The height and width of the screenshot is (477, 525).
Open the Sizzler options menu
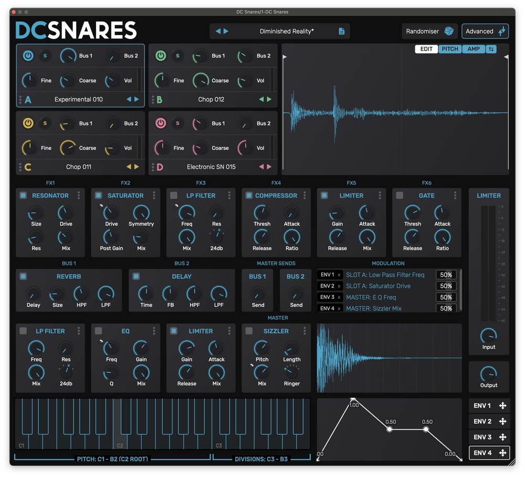(x=304, y=331)
